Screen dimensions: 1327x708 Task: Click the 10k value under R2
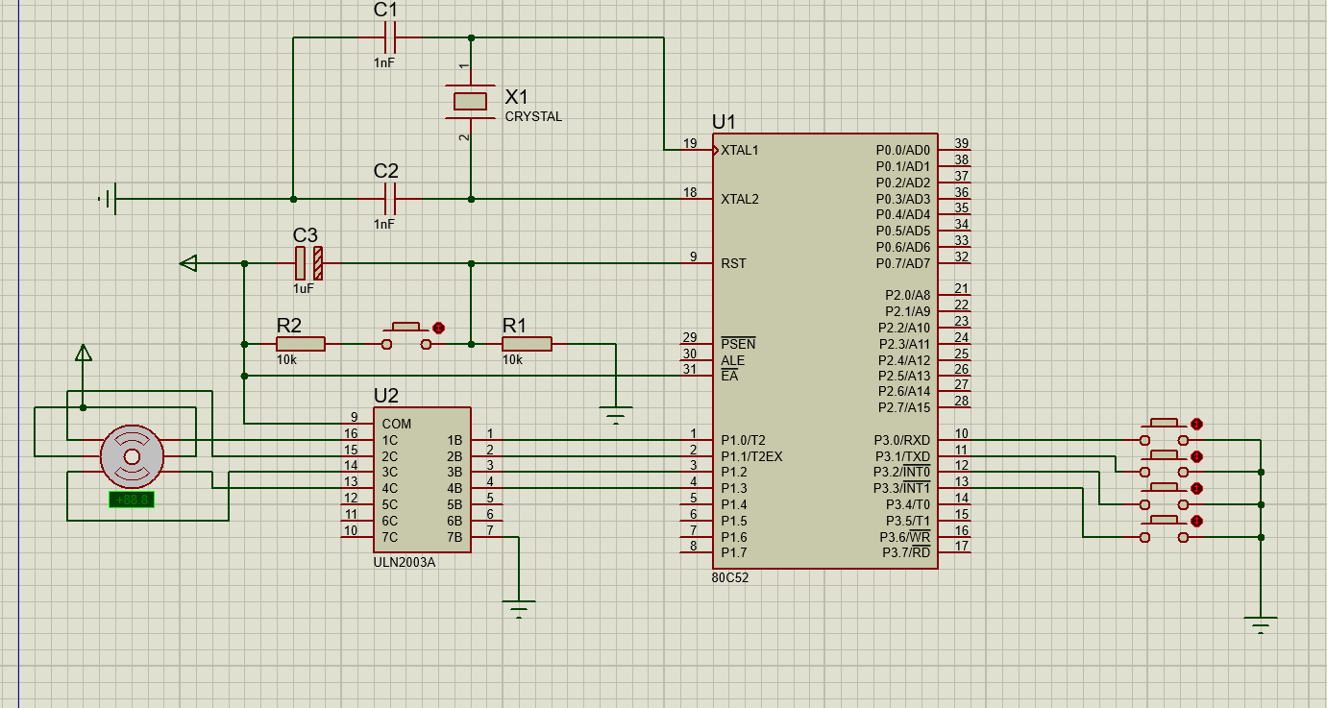pos(286,360)
